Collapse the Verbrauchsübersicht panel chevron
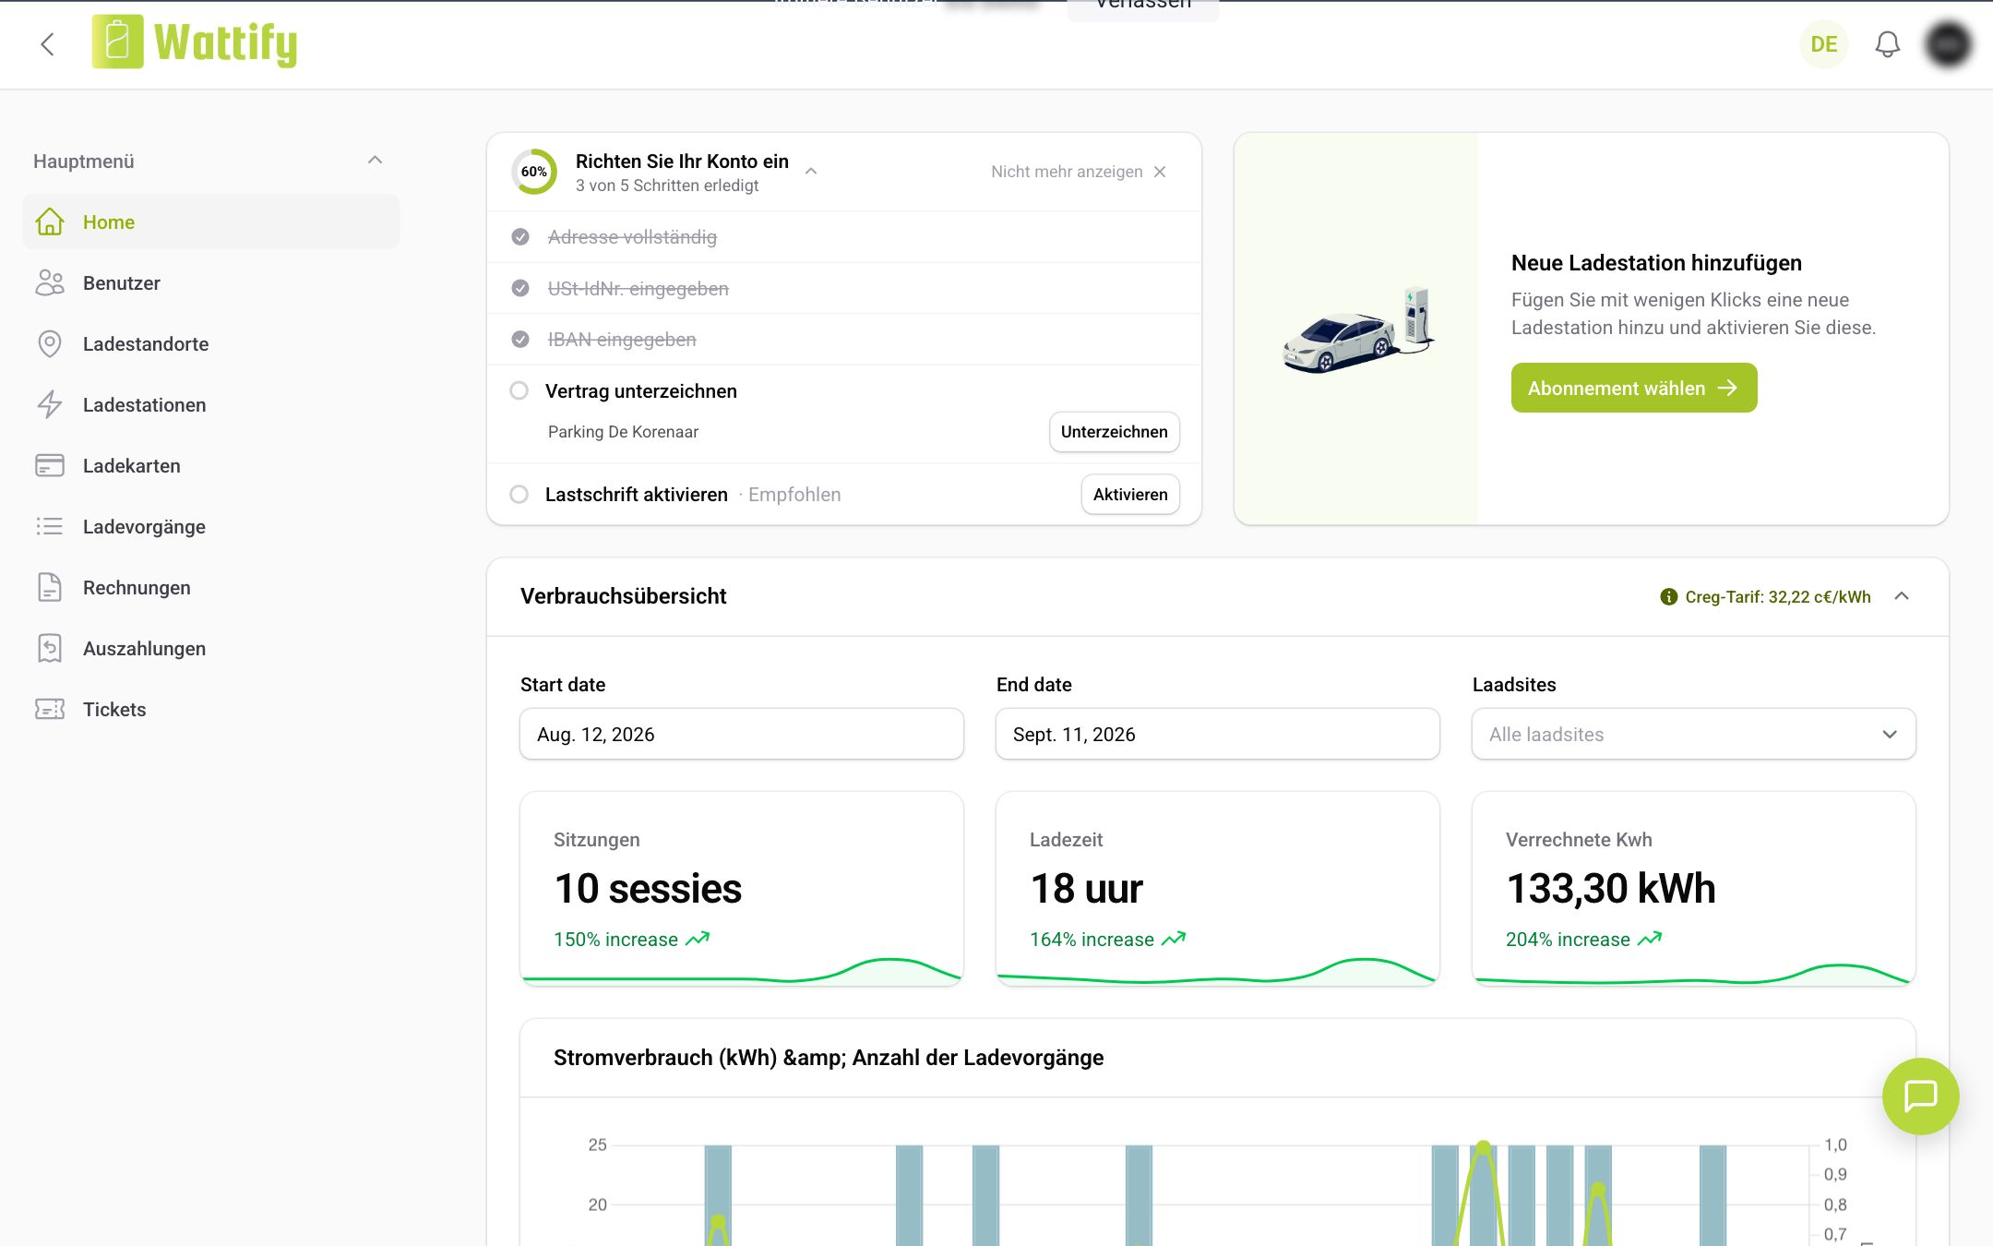This screenshot has width=1993, height=1246. (1902, 596)
